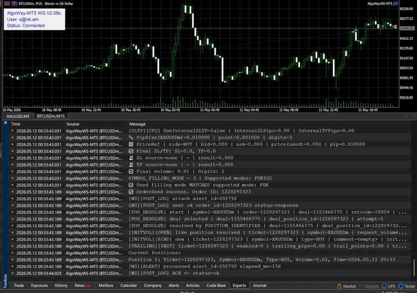Open the Exposure tab
The width and height of the screenshot is (417, 293).
(x=39, y=285)
